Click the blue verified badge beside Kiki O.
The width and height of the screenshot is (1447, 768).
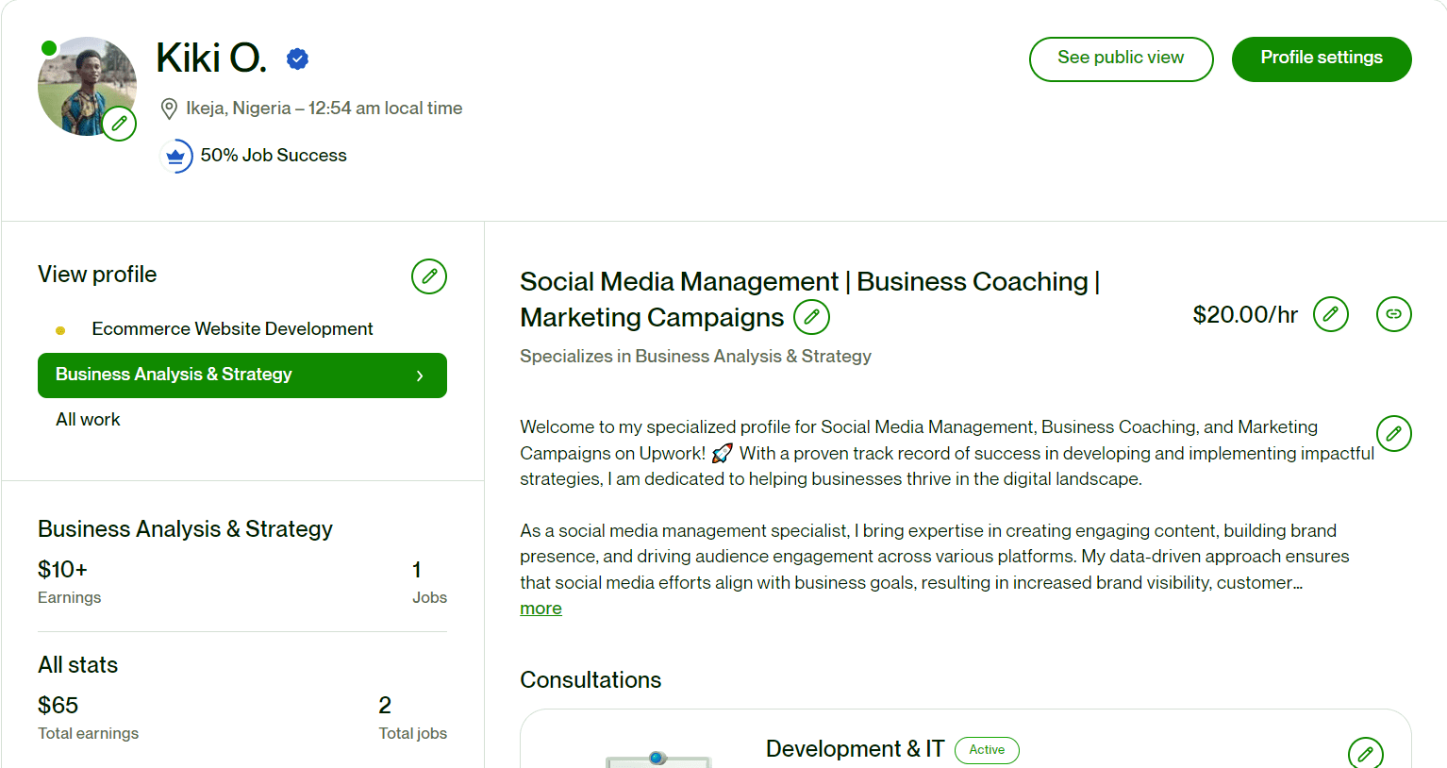297,59
